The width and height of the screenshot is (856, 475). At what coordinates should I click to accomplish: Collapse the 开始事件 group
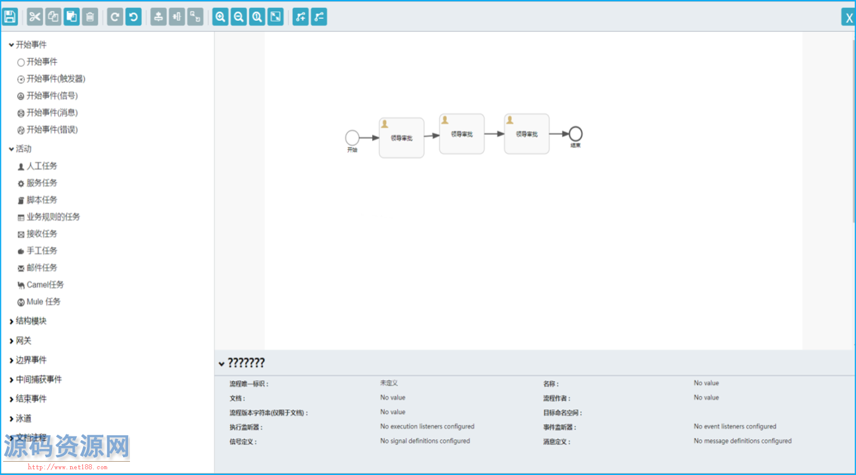click(x=27, y=45)
